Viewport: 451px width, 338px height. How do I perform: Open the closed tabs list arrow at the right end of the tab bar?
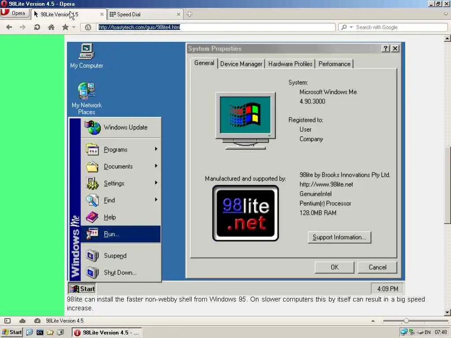point(446,14)
